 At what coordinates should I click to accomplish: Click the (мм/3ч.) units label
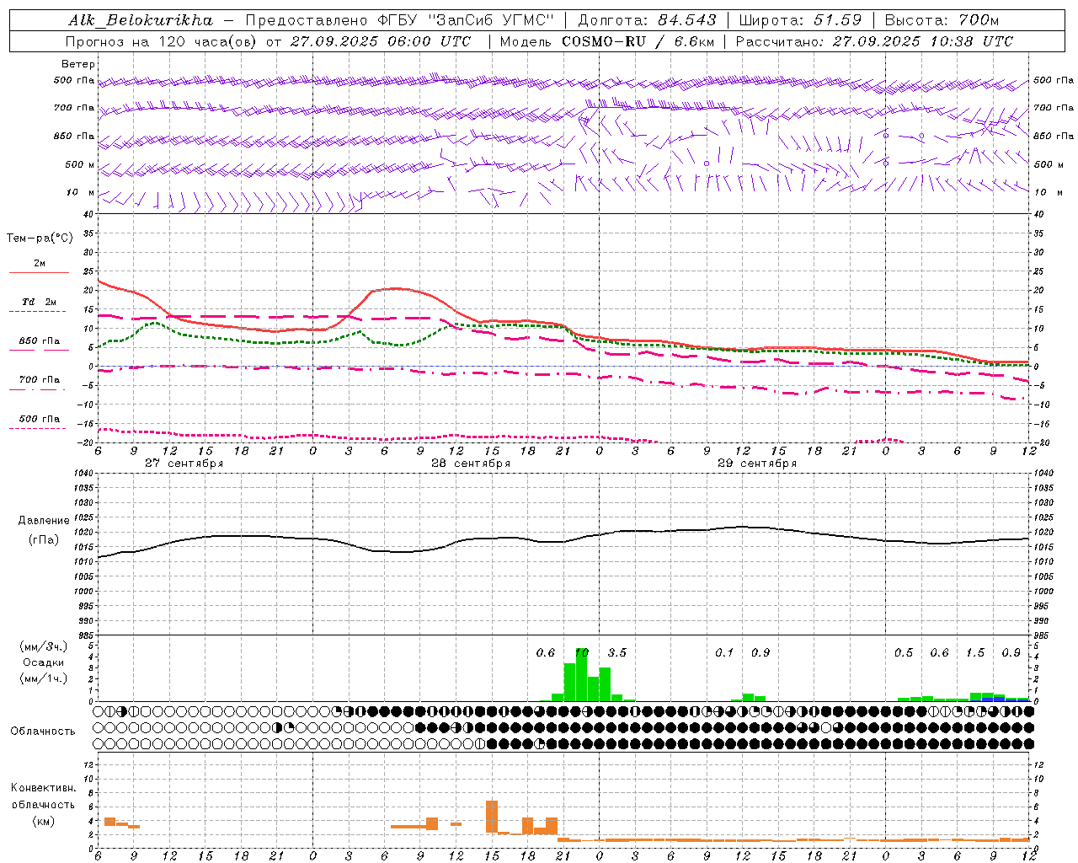[42, 646]
